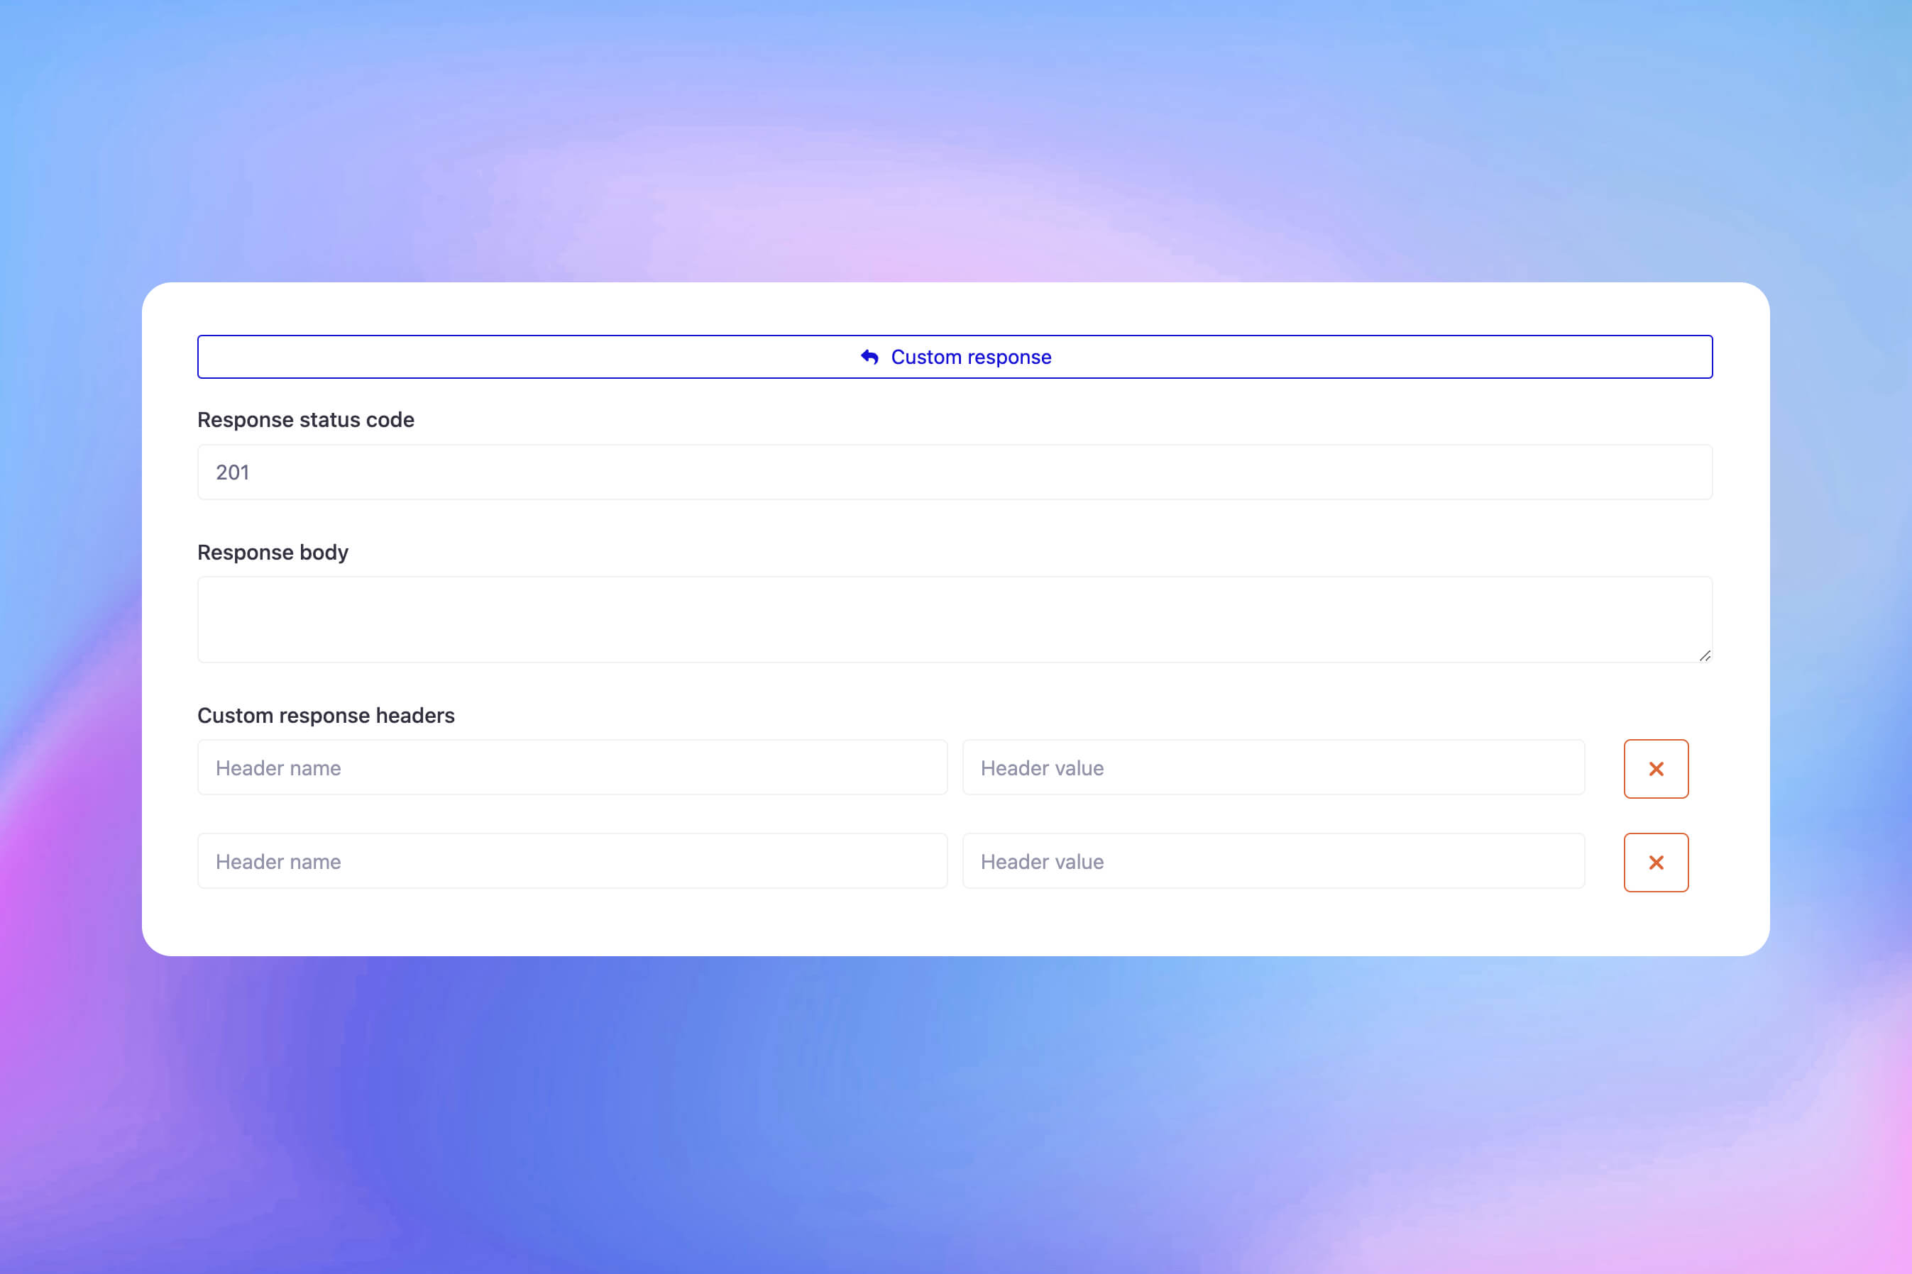Screen dimensions: 1912x1274
Task: Select the second Header value field
Action: click(1273, 861)
